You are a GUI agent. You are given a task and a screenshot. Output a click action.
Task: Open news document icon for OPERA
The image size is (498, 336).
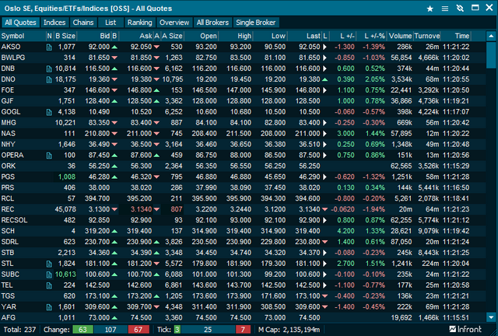[x=49, y=156]
